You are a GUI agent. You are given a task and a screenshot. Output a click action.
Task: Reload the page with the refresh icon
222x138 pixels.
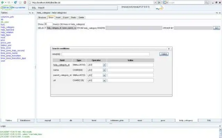click(x=15, y=2)
